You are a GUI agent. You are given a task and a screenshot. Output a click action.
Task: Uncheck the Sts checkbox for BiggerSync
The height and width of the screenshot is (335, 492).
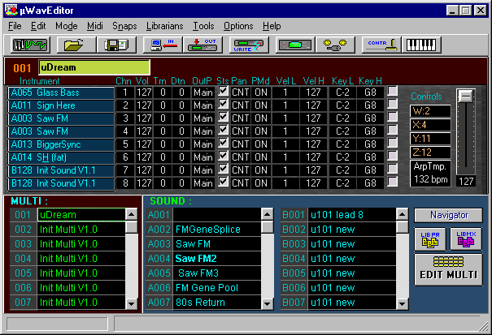click(223, 144)
